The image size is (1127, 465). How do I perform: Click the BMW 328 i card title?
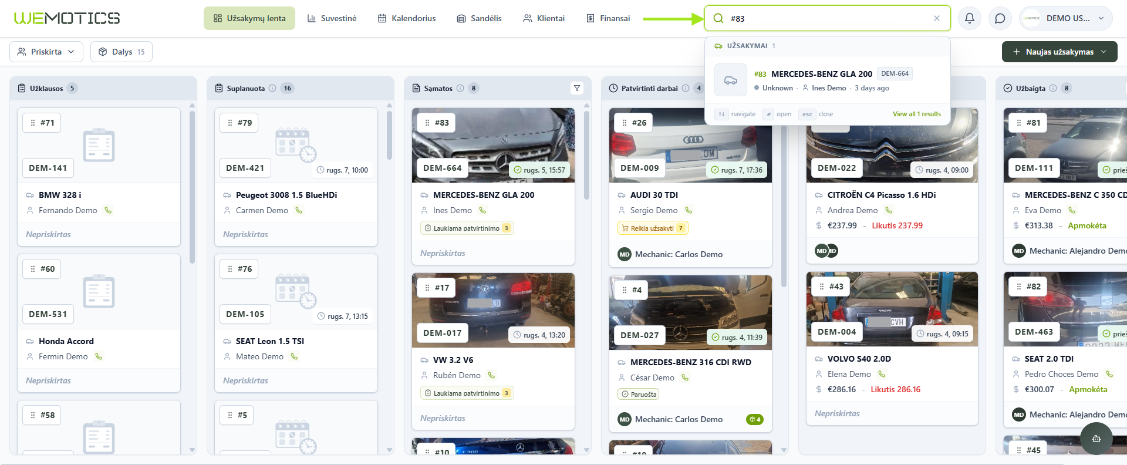pos(60,195)
